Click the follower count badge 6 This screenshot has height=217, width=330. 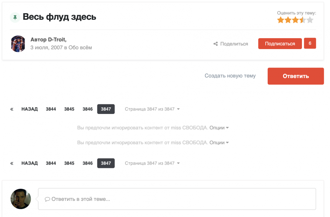coord(310,43)
